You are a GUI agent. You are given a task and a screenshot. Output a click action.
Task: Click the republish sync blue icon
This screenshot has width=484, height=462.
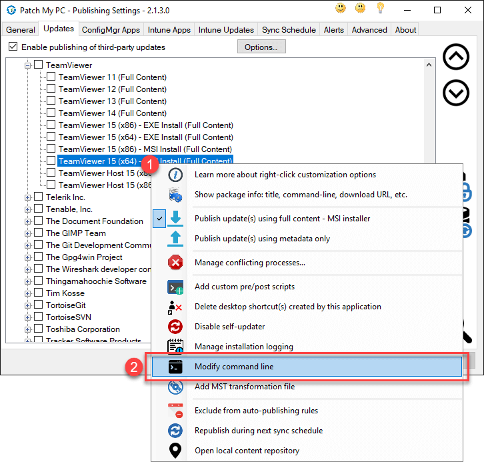pyautogui.click(x=175, y=431)
